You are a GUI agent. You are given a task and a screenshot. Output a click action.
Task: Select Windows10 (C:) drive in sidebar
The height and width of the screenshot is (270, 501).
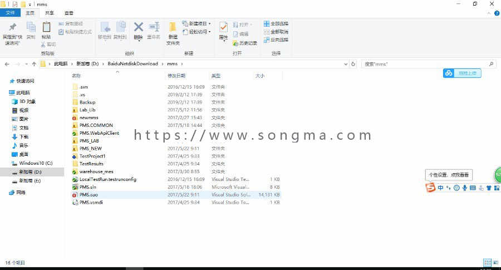click(x=32, y=163)
